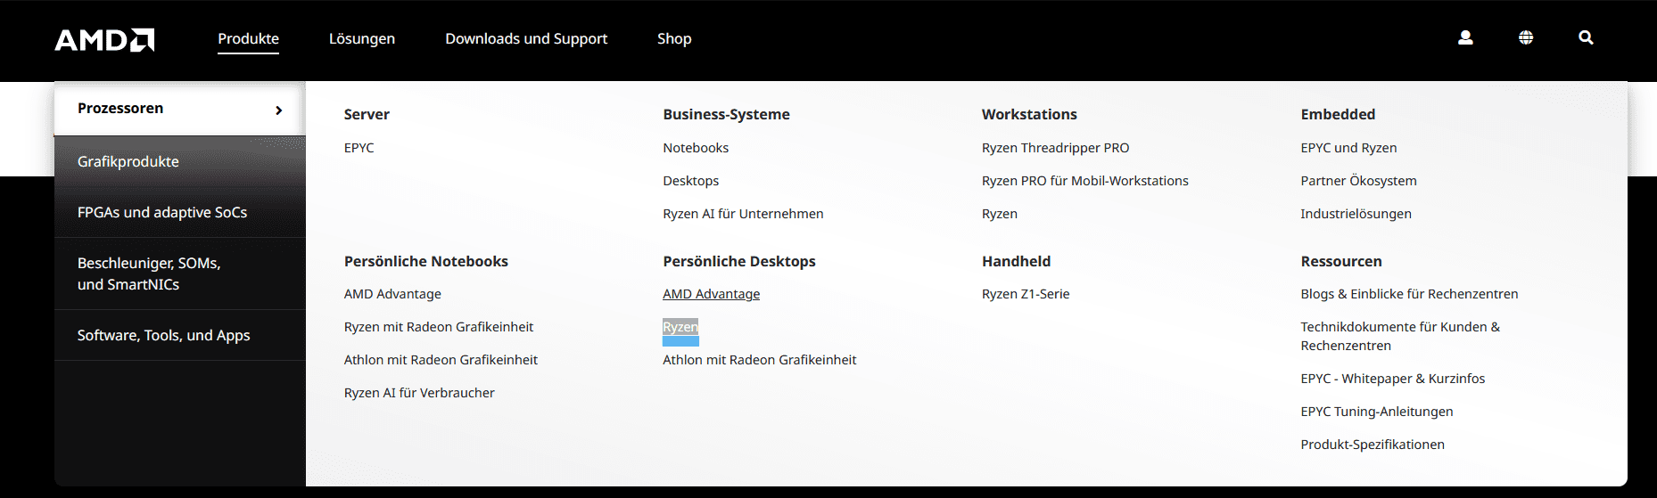The image size is (1657, 498).
Task: Open the Workstations heading
Action: [1029, 114]
